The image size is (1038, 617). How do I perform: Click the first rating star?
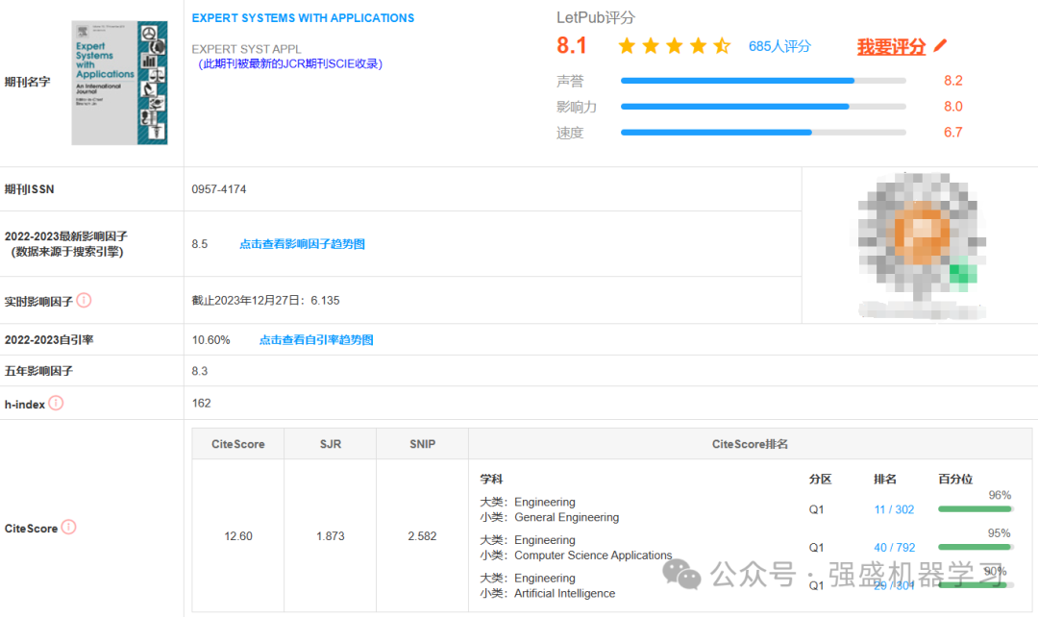tap(627, 46)
